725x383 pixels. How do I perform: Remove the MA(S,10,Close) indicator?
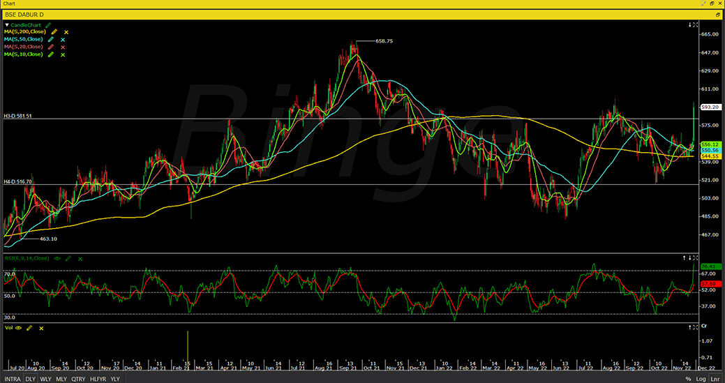click(x=63, y=54)
